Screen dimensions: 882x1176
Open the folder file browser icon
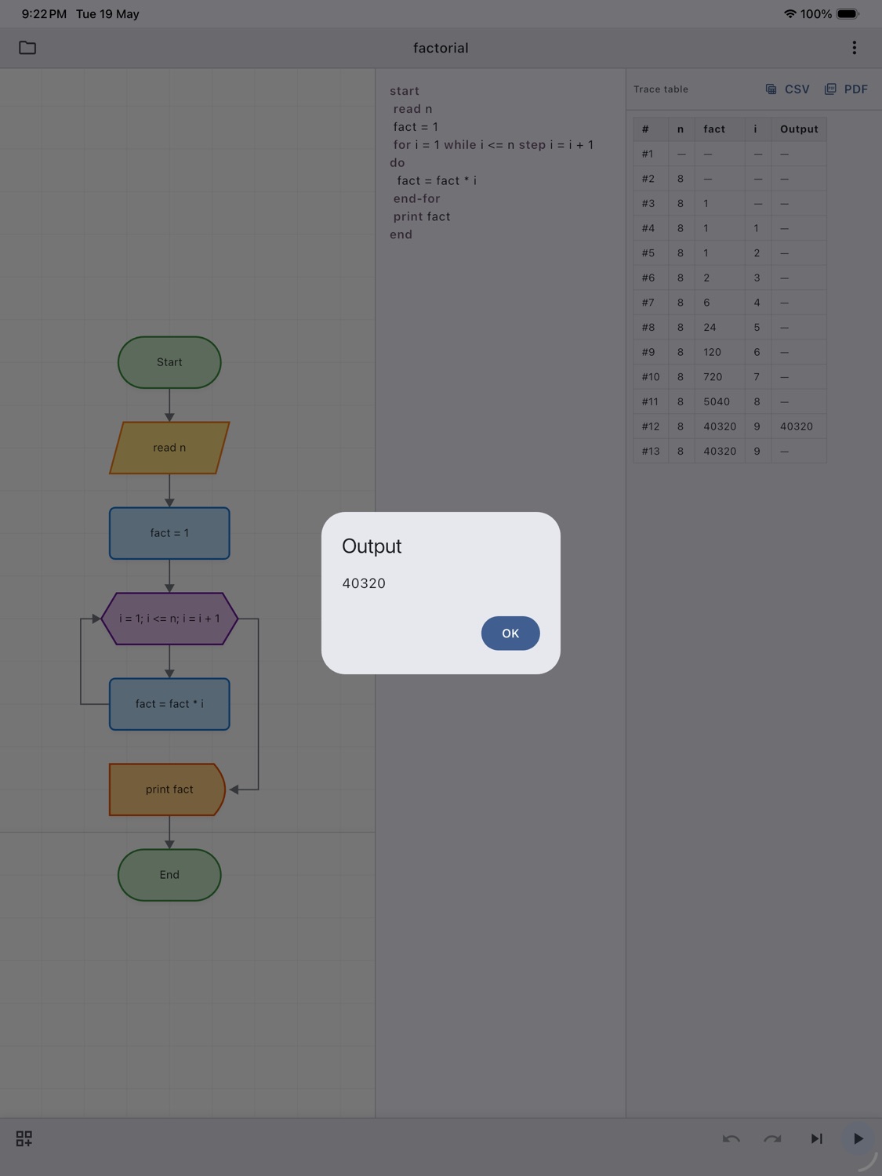27,48
